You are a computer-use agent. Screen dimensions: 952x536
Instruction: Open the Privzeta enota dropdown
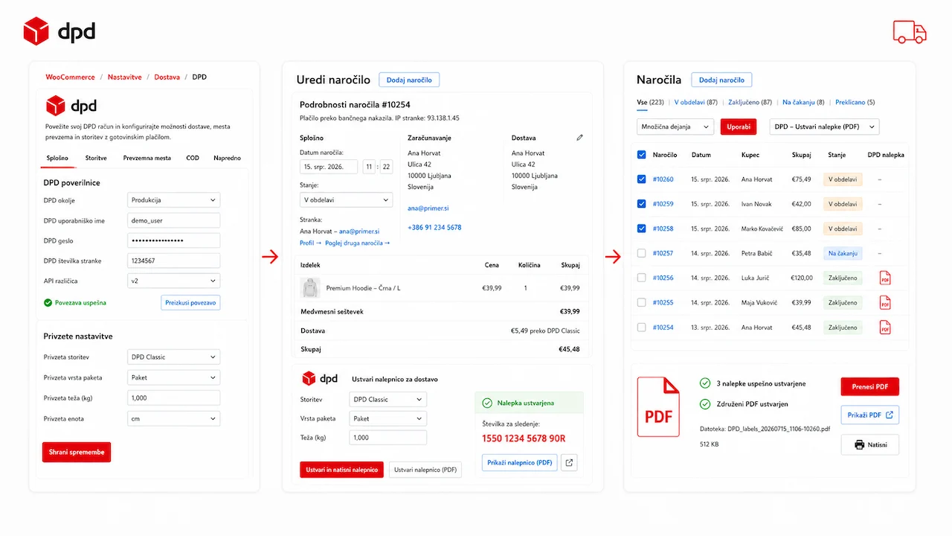click(x=174, y=418)
